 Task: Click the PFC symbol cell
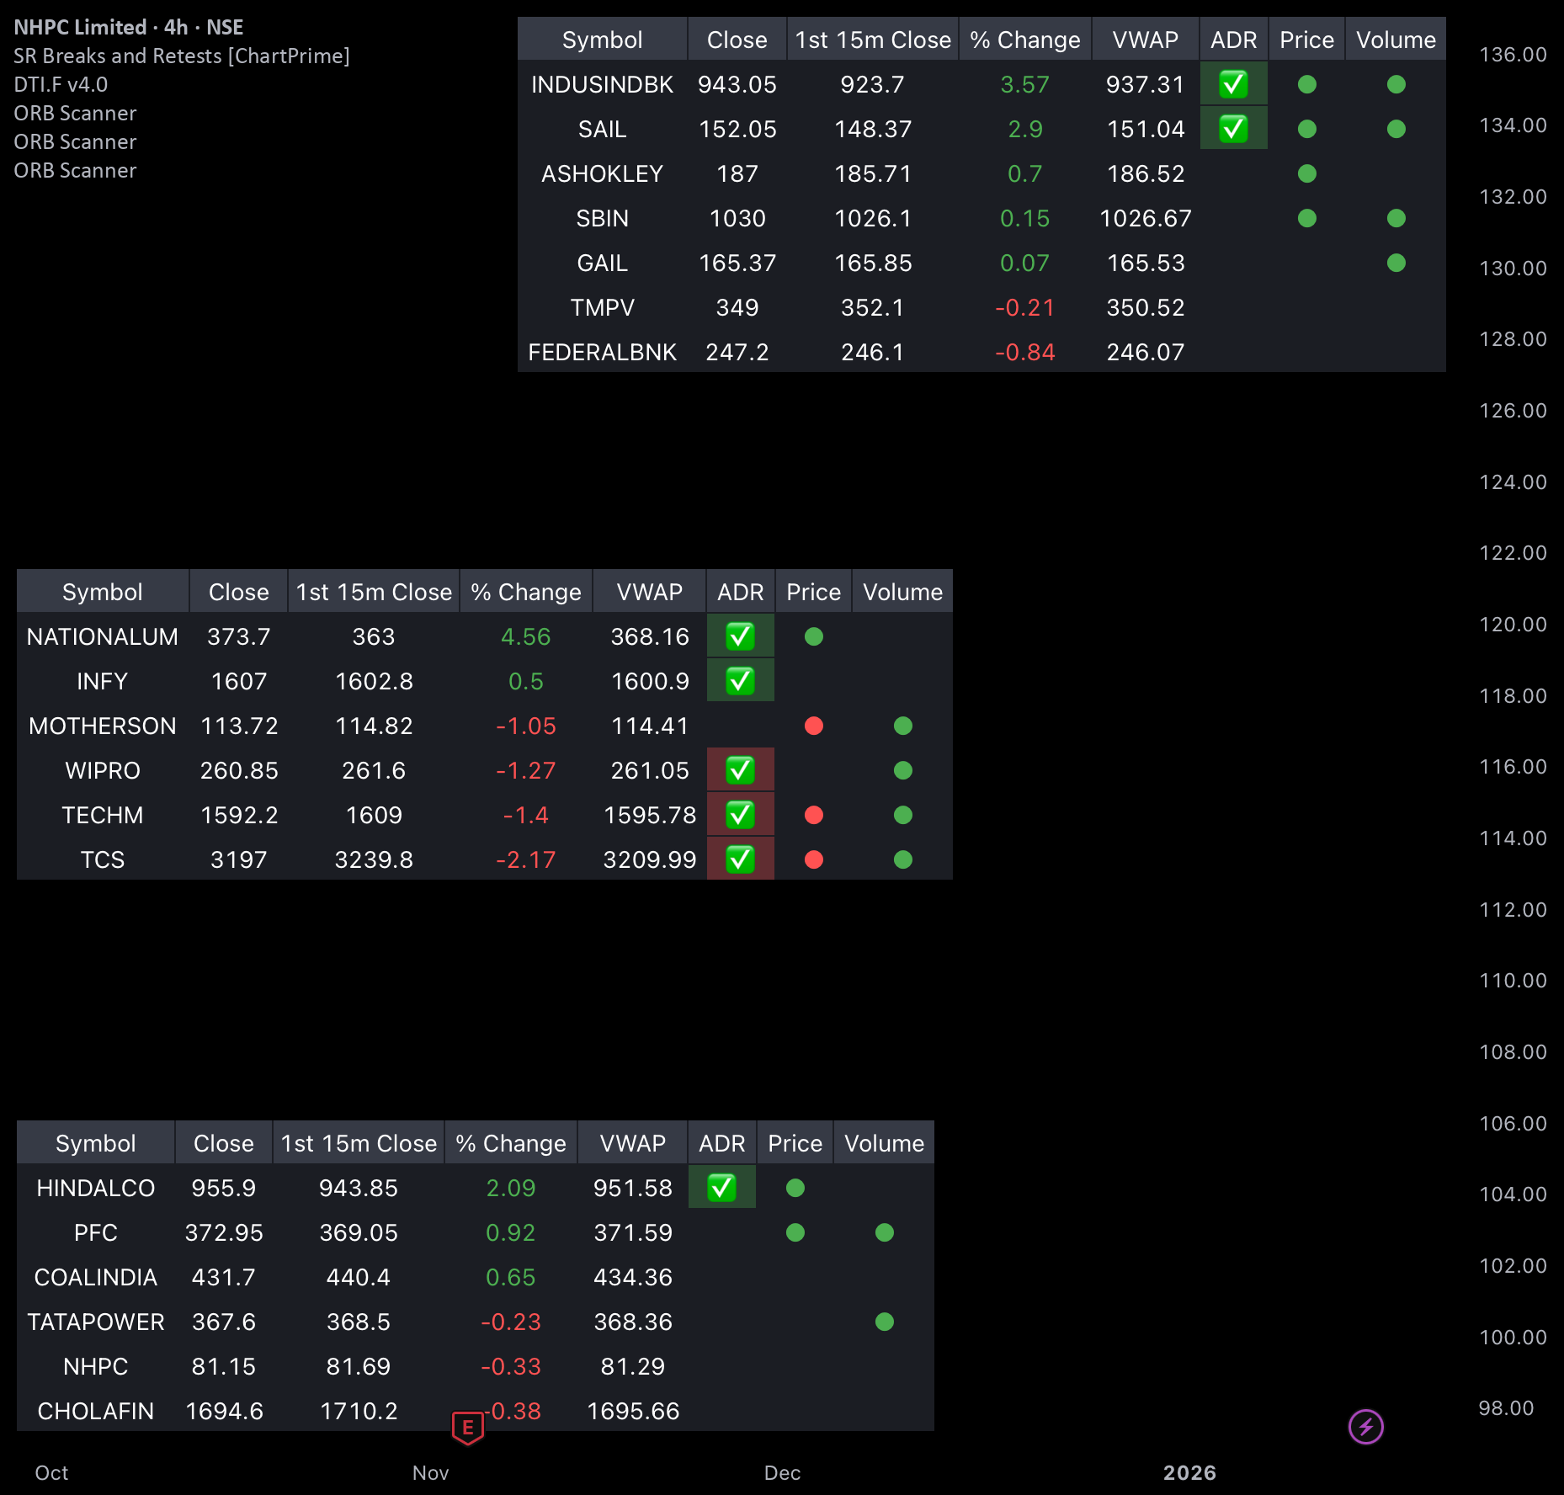click(96, 1232)
